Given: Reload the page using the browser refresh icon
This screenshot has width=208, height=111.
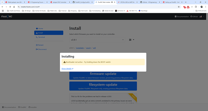Looking at the screenshot, I should [x=10, y=7].
